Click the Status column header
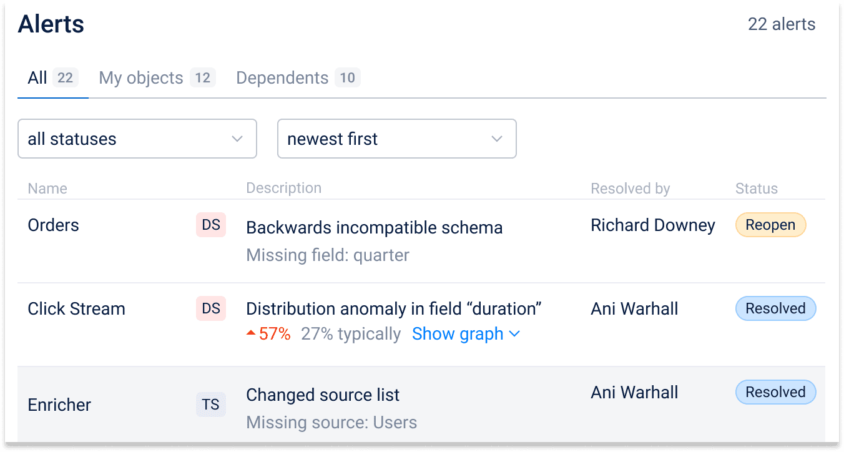Image resolution: width=844 pixels, height=452 pixels. click(x=757, y=189)
